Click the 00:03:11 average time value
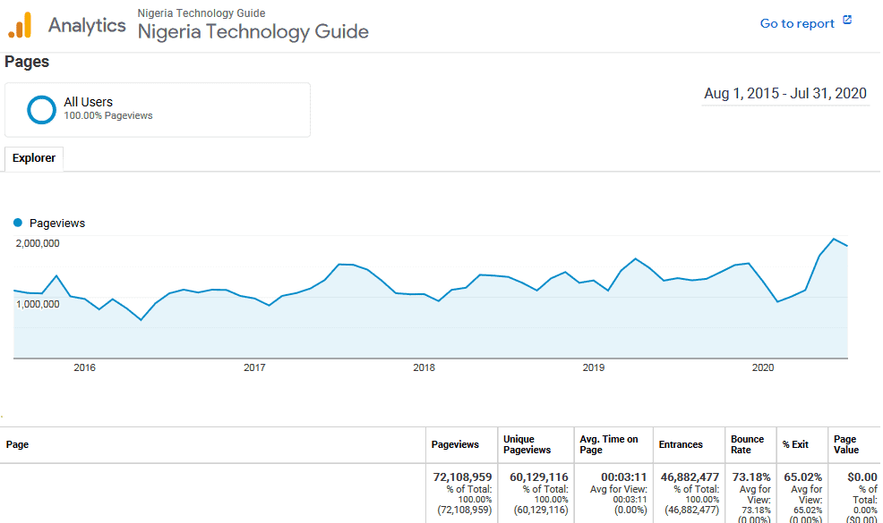This screenshot has height=523, width=883. [623, 477]
